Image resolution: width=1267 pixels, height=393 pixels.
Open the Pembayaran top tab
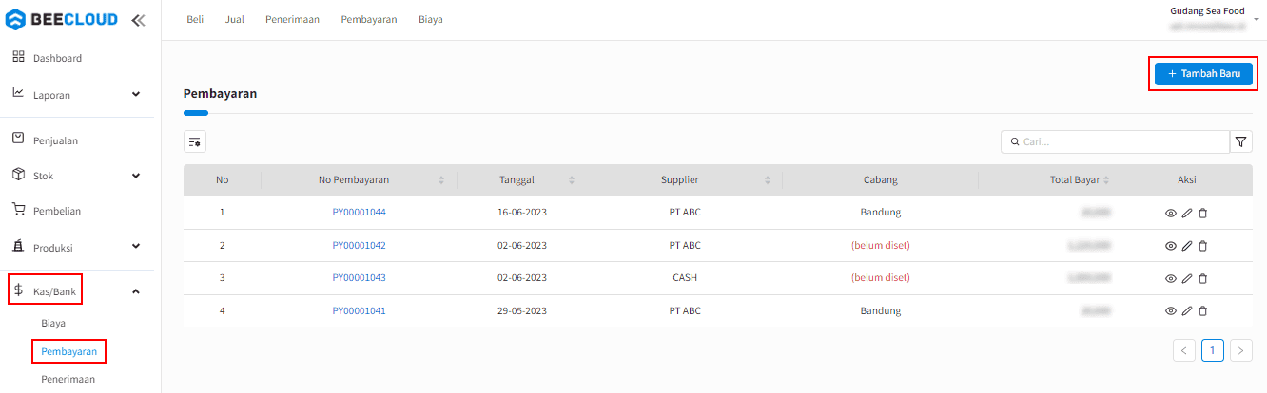(x=369, y=19)
